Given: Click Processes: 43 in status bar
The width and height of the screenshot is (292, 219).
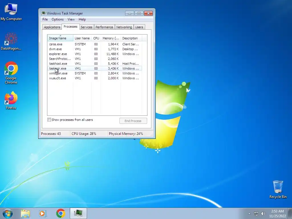Looking at the screenshot, I should (51, 134).
